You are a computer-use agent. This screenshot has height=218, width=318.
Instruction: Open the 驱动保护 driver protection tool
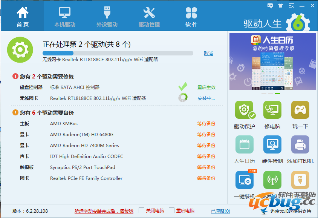point(244,110)
